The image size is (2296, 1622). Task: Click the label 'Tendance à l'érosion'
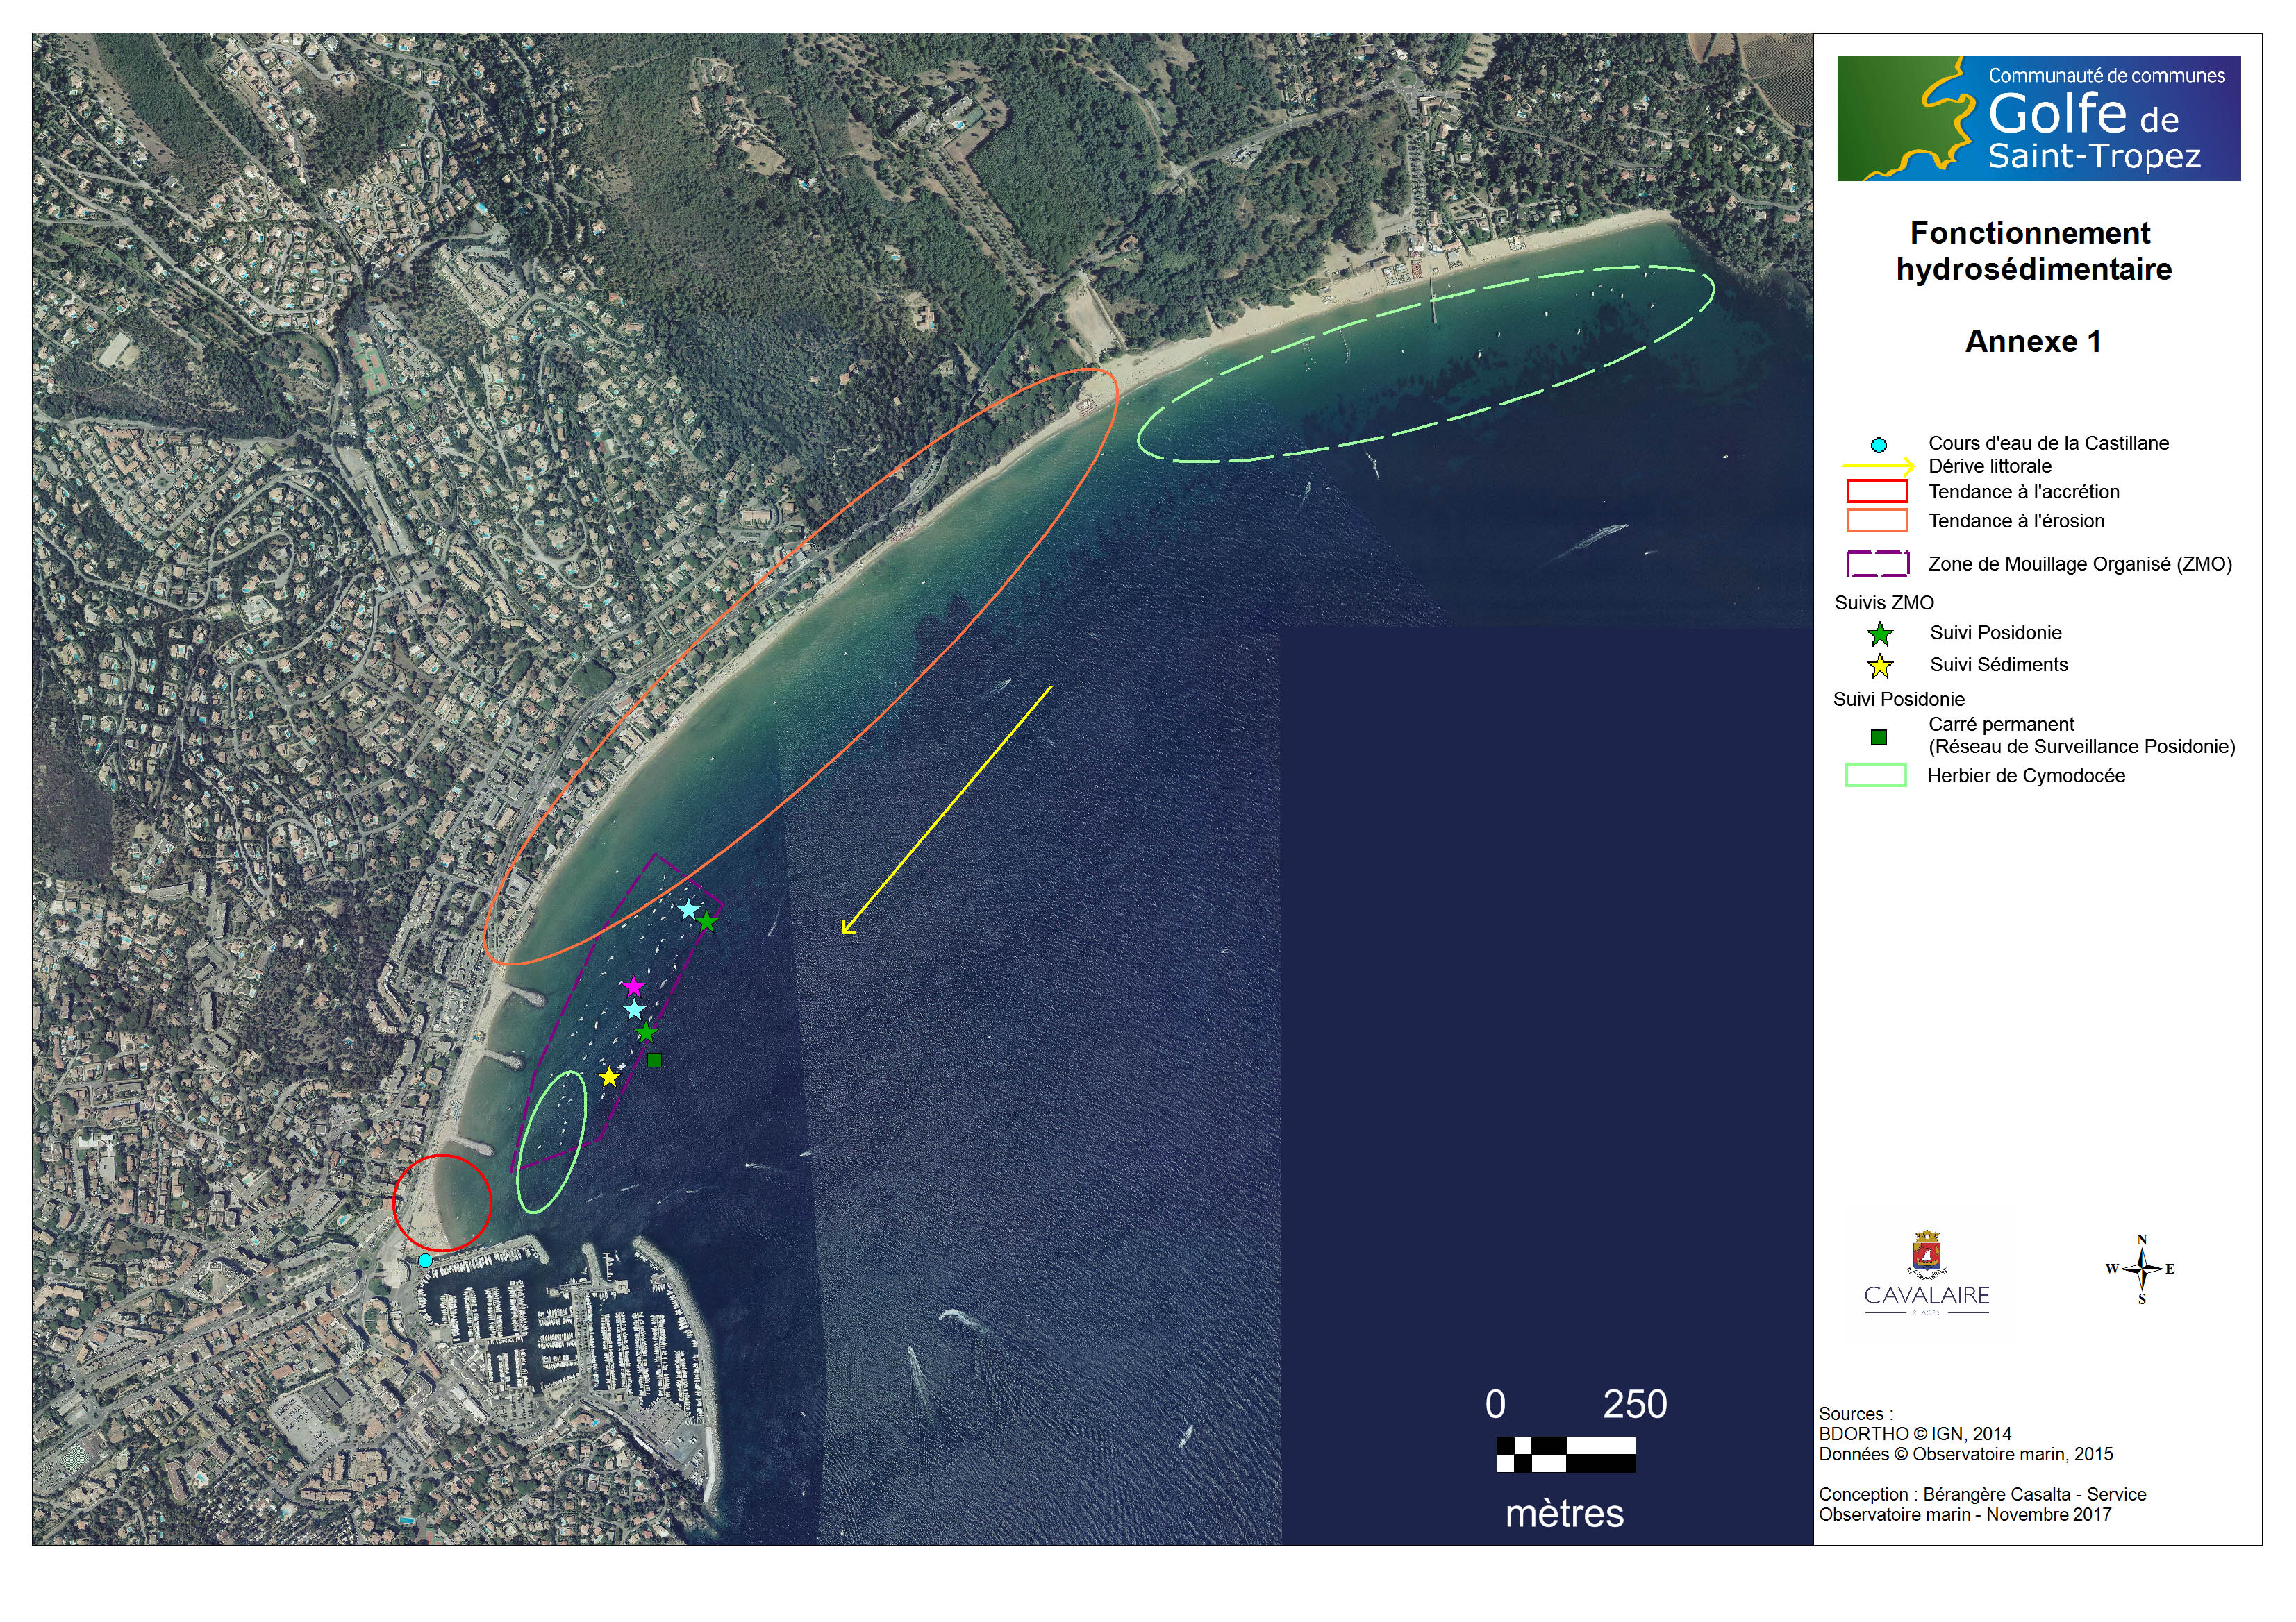[x=2016, y=521]
